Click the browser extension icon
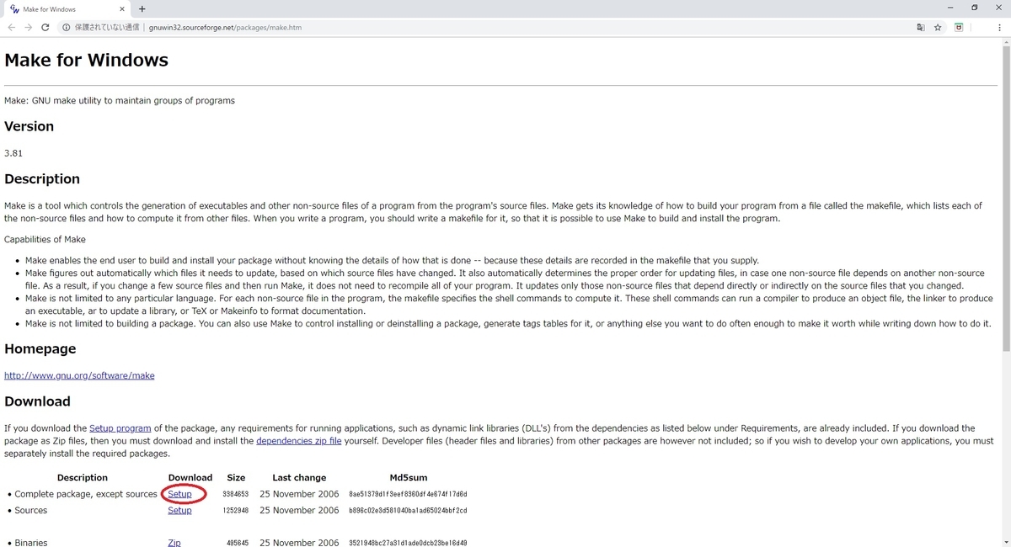 [959, 27]
